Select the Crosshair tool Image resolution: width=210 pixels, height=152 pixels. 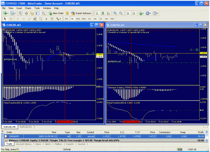click(11, 19)
